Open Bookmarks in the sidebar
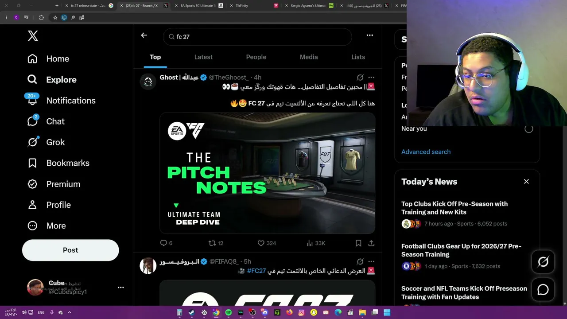567x319 pixels. (x=58, y=163)
